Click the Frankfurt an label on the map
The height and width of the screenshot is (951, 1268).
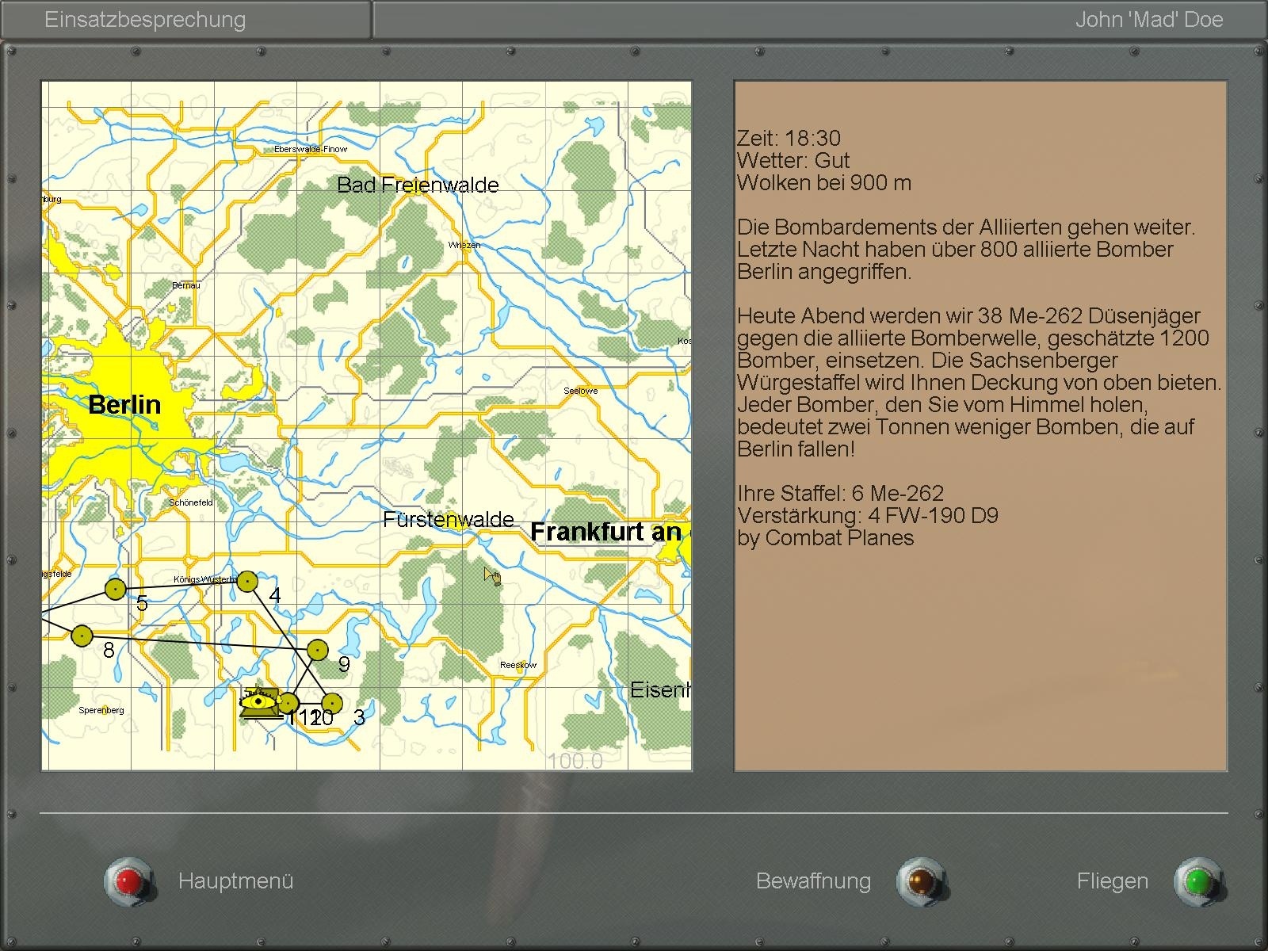tap(605, 532)
